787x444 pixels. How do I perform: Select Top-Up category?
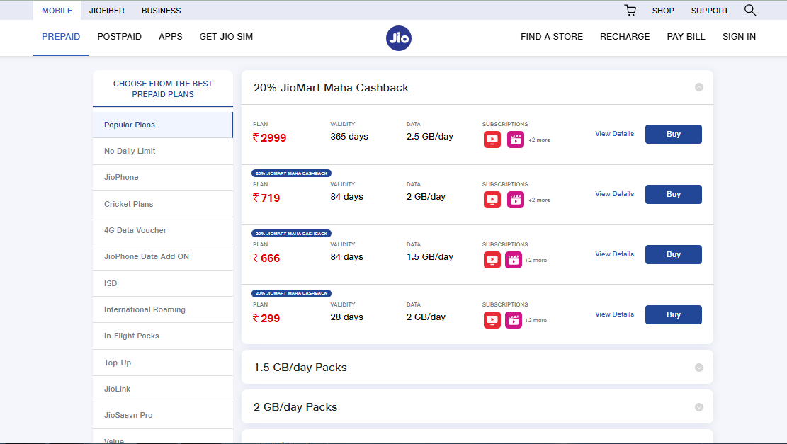(163, 363)
